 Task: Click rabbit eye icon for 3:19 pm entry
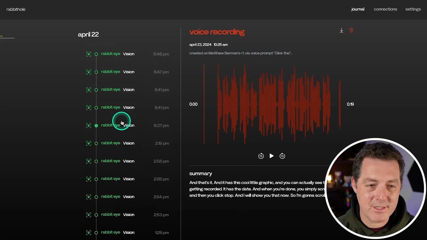[x=89, y=143]
